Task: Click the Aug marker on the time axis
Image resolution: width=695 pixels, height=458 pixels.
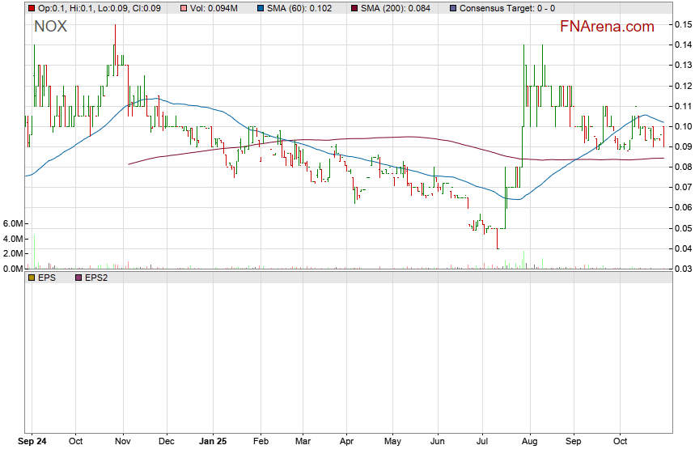Action: (x=530, y=442)
